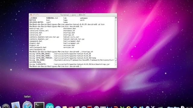
Task: Click the 'version.sh' file name
Action: pyautogui.click(x=68, y=47)
